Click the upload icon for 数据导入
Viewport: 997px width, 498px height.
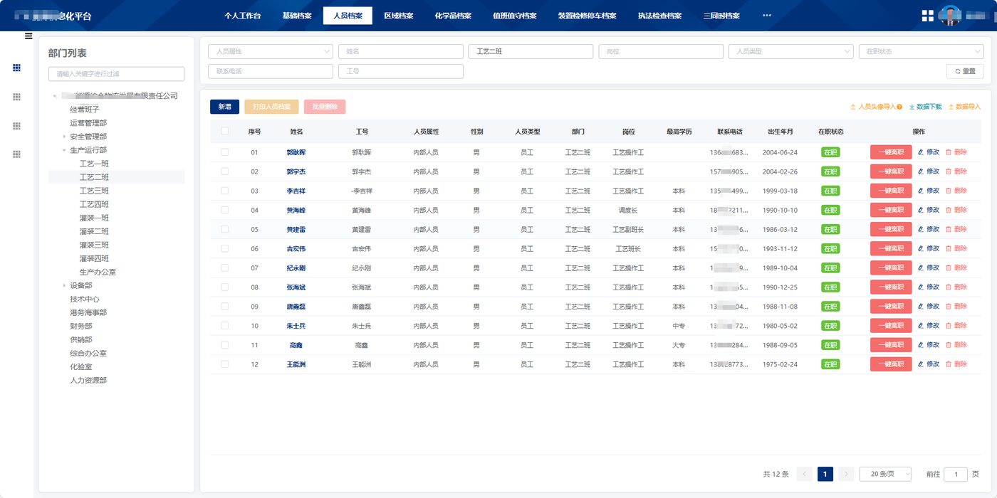tap(951, 107)
